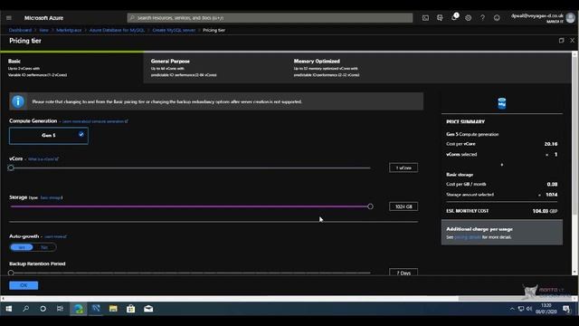Select the Basic pricing tier tab
The height and width of the screenshot is (326, 579).
point(71,68)
